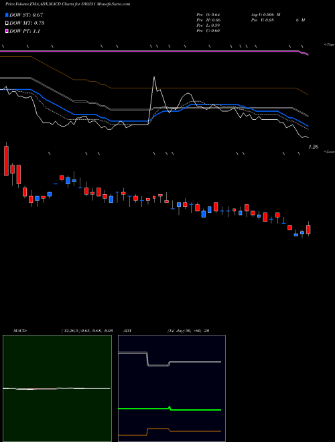Click the magenta DOW PT legend swatch
Viewport: 335px width, 442px height.
[x=7, y=31]
